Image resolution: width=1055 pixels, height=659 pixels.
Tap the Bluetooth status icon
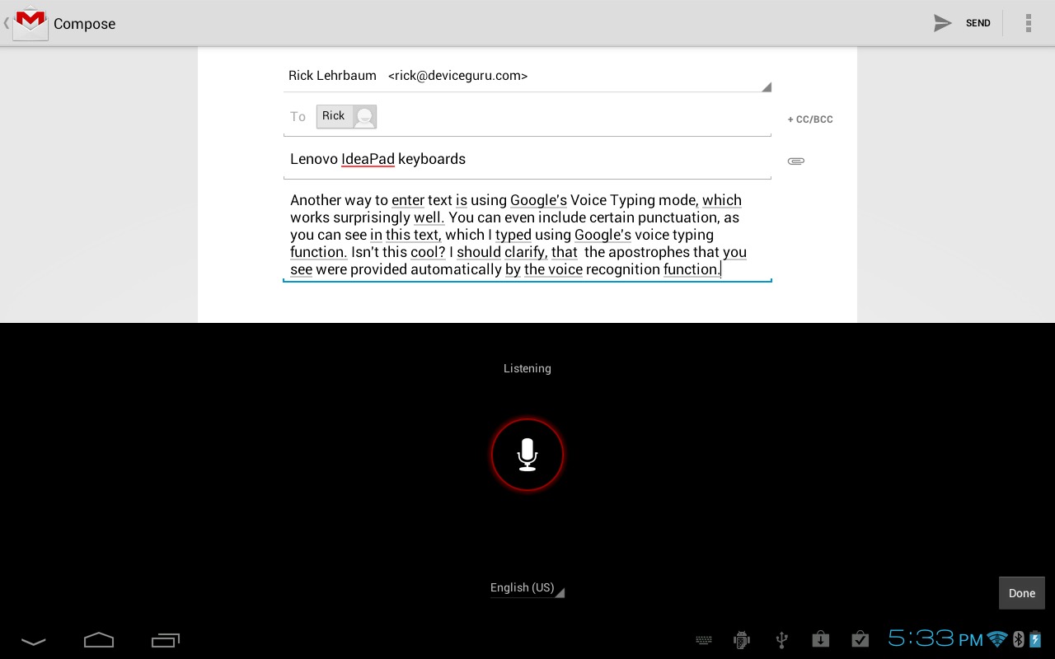click(x=1018, y=639)
